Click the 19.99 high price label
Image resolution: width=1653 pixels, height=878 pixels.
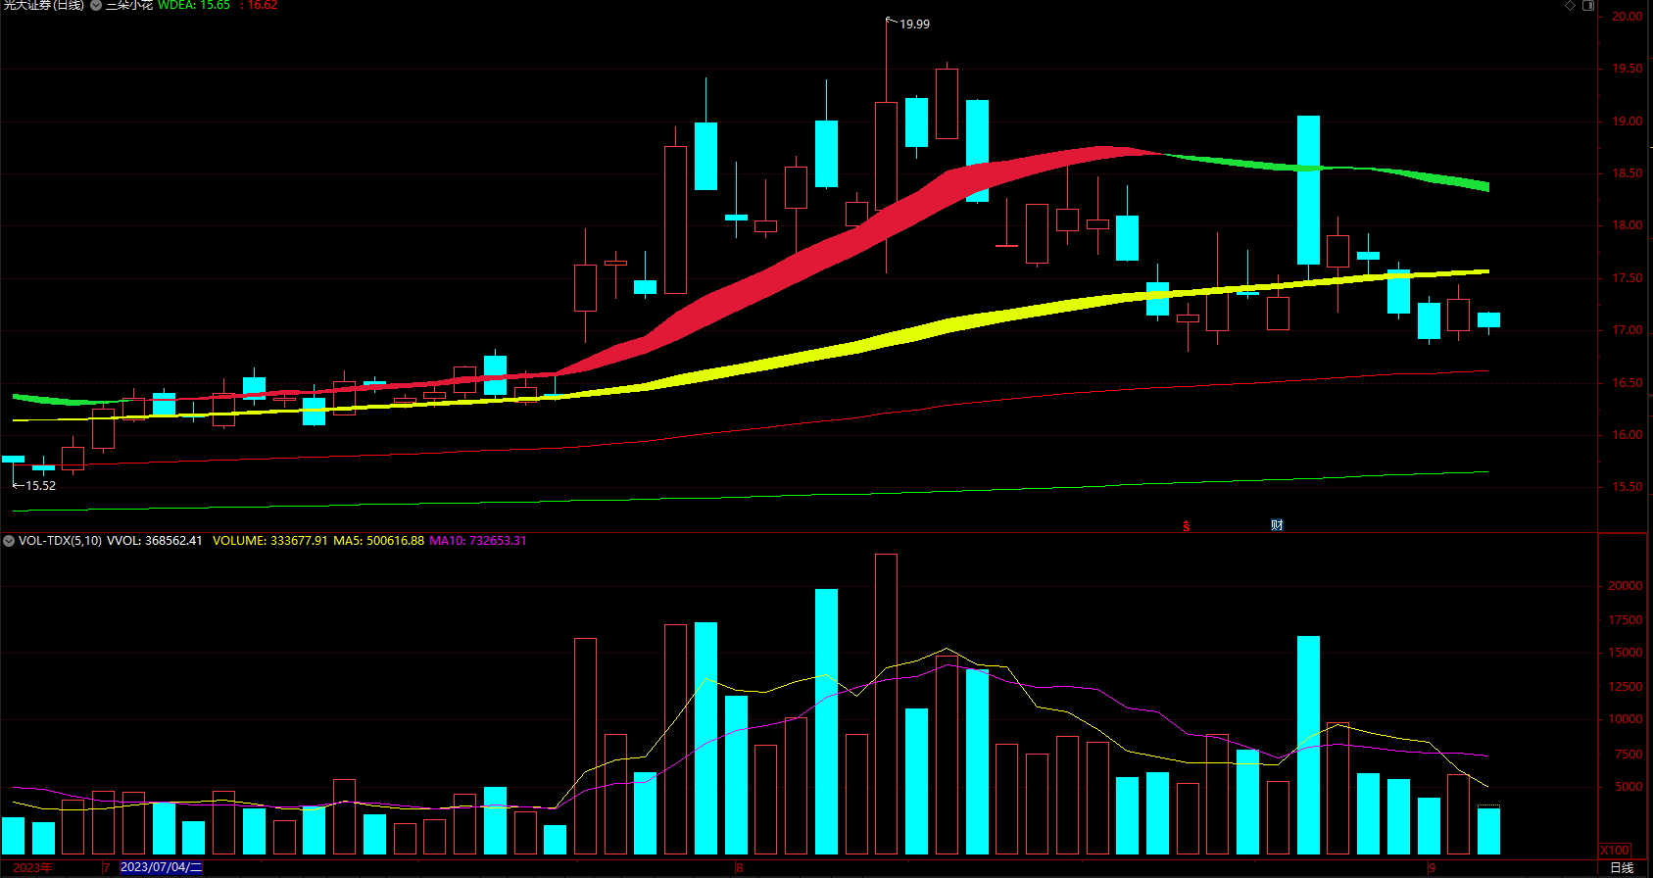[x=914, y=24]
